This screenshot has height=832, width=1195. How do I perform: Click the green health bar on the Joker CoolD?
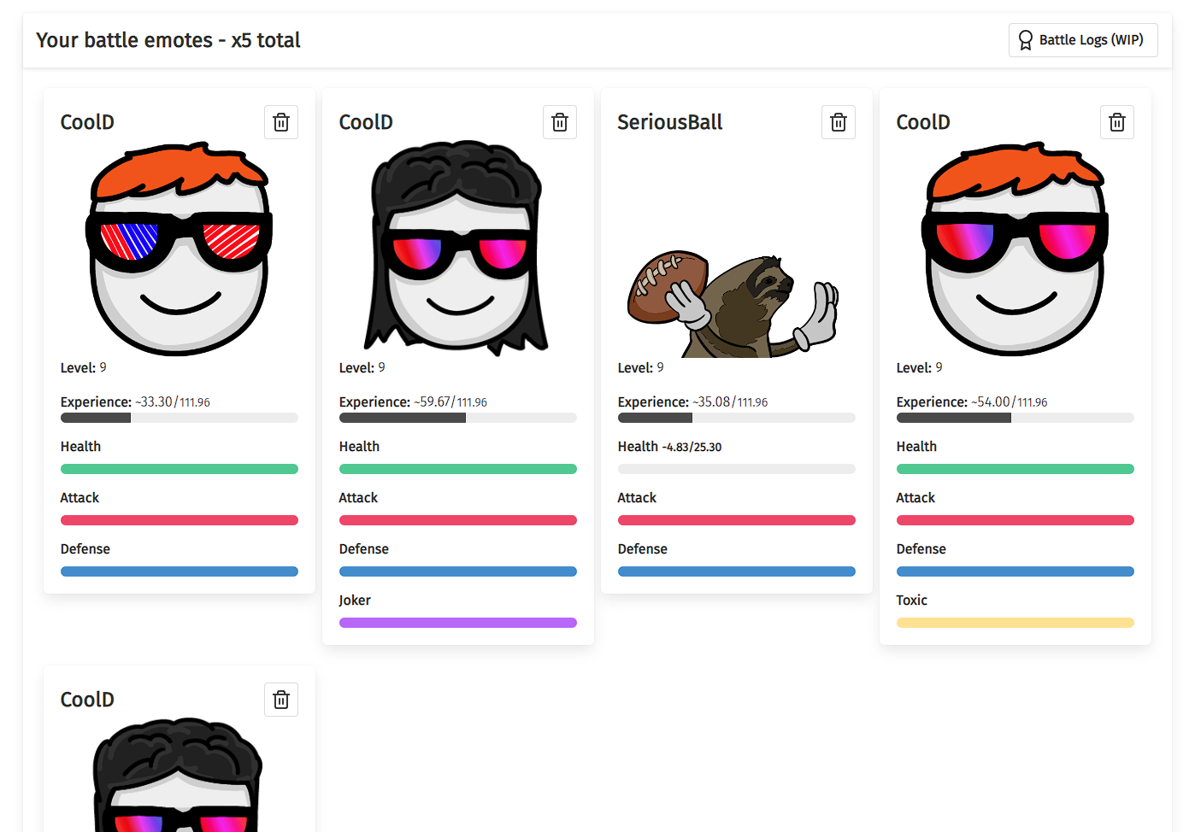(458, 469)
